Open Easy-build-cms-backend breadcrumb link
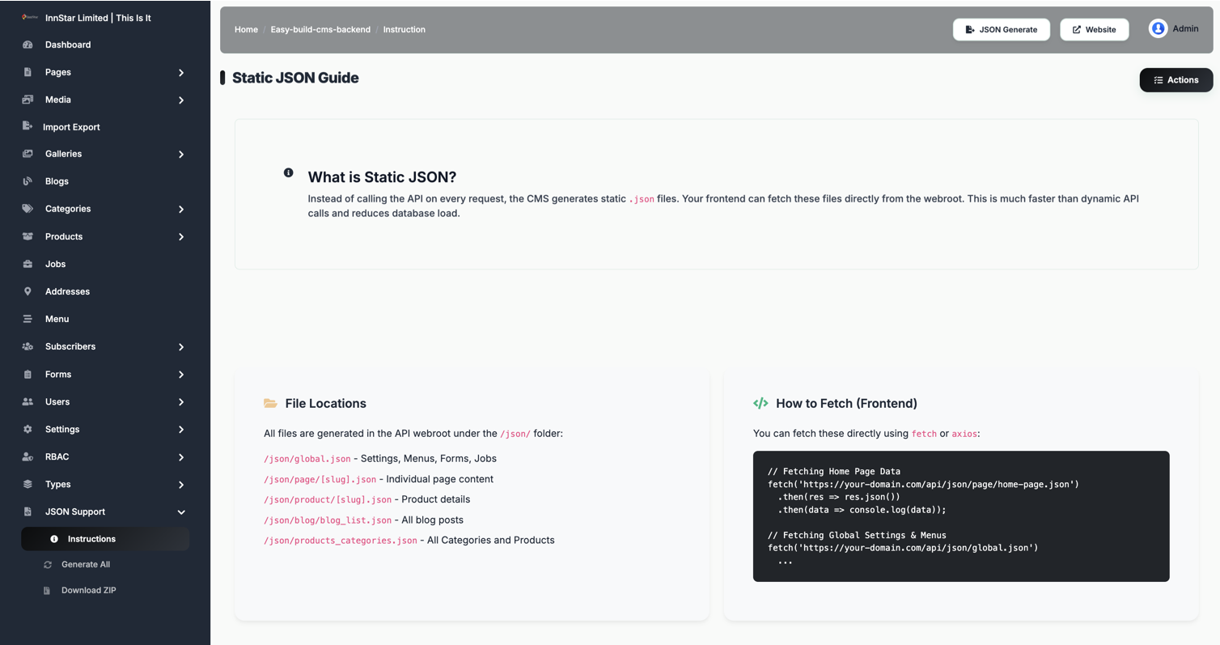The height and width of the screenshot is (645, 1220). pyautogui.click(x=320, y=29)
